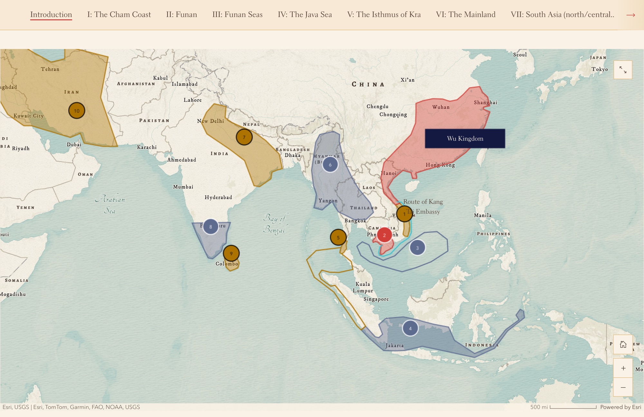644x417 pixels.
Task: Click the Tehran city label
Action: click(50, 69)
